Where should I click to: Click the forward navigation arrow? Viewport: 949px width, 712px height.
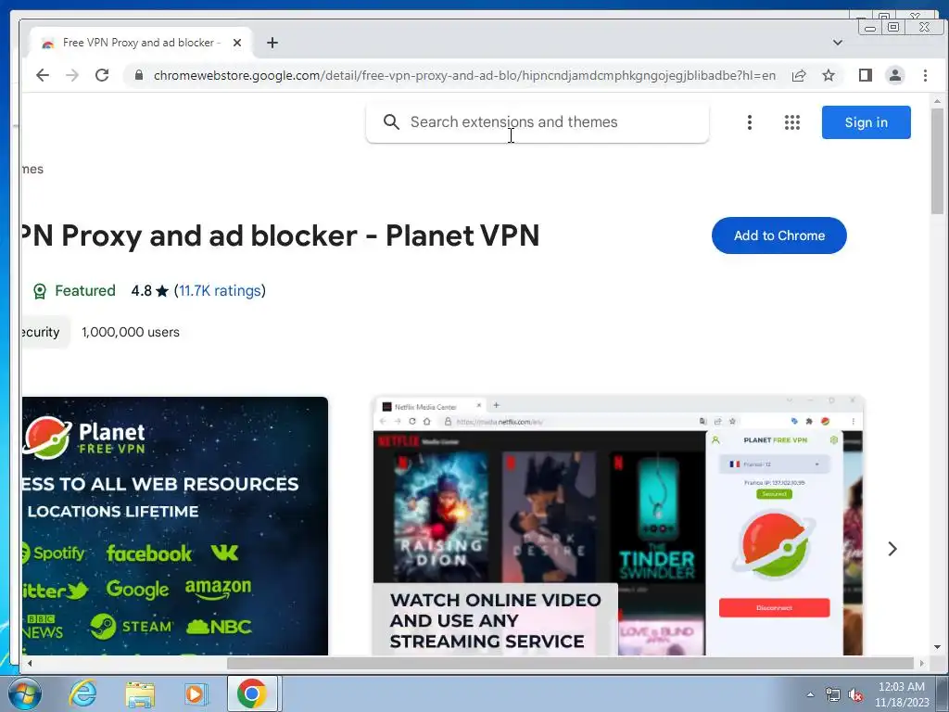(72, 75)
